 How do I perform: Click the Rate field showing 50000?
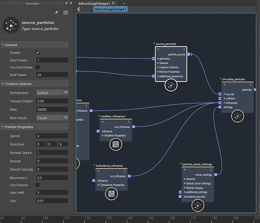(x=52, y=110)
